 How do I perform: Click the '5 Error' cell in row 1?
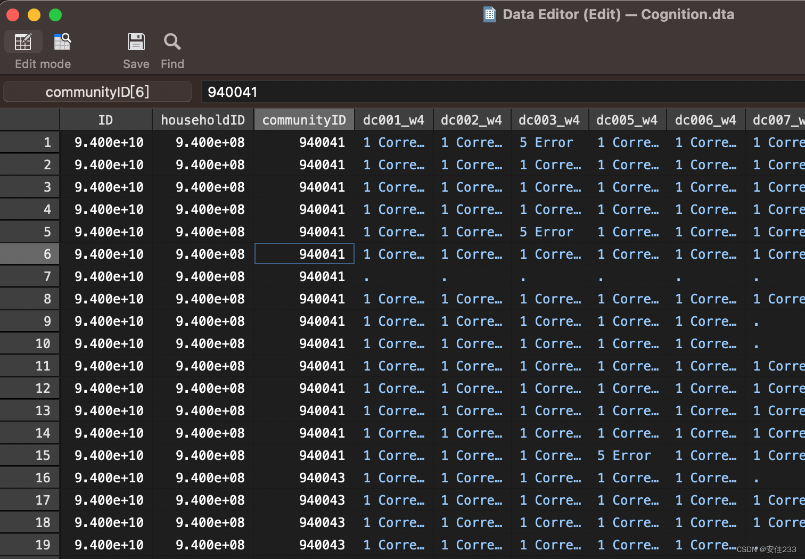click(549, 142)
